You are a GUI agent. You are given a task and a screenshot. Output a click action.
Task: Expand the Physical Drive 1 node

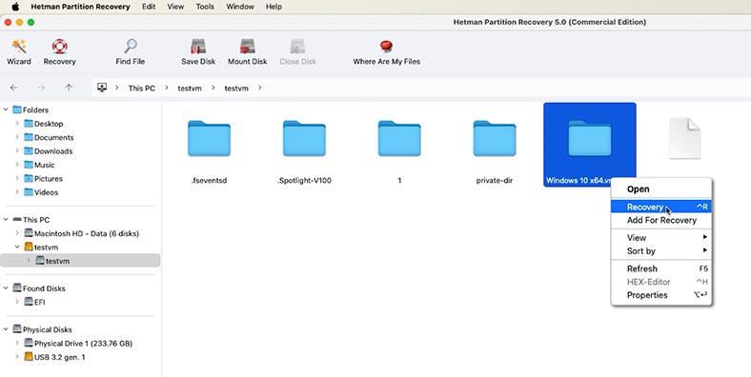point(17,343)
